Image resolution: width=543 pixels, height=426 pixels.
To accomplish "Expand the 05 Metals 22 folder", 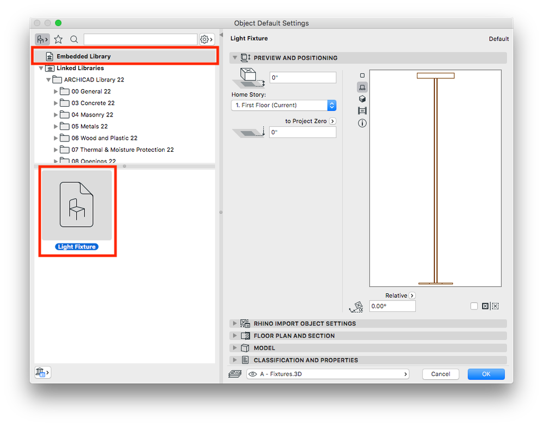I will click(x=56, y=127).
